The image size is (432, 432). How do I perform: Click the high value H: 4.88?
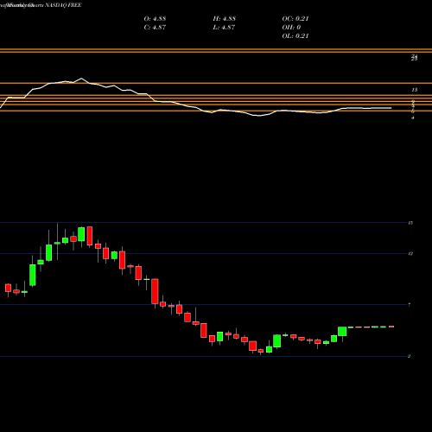point(224,19)
